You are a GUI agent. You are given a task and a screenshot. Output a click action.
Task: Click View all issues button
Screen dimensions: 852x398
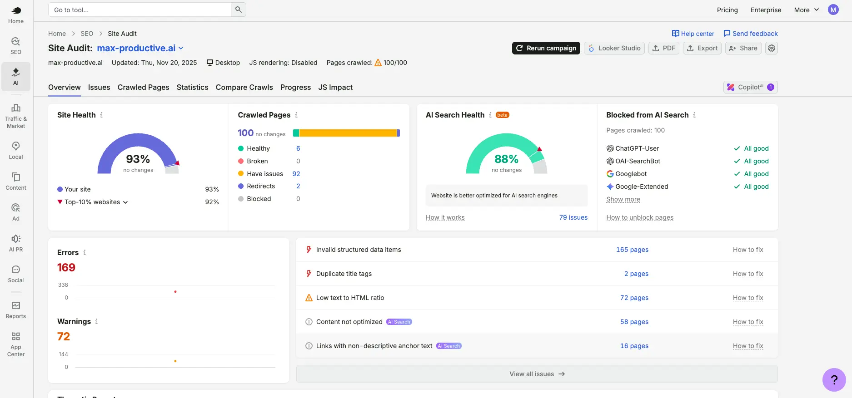(537, 374)
